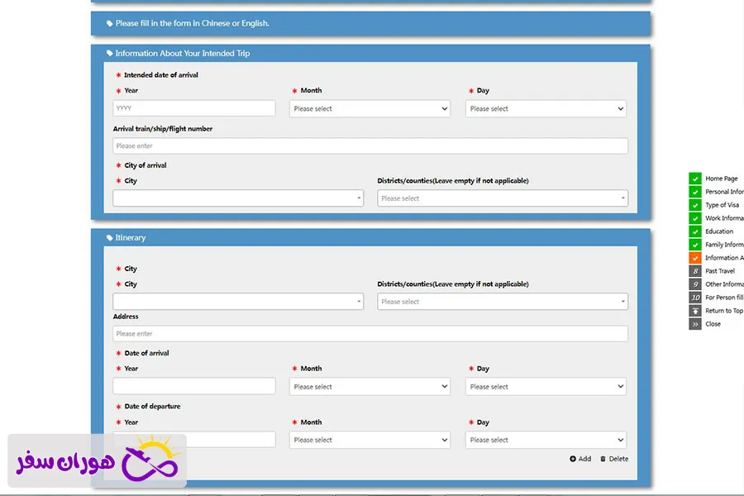This screenshot has height=496, width=744.
Task: Go to the Type of Visa section
Action: point(722,205)
